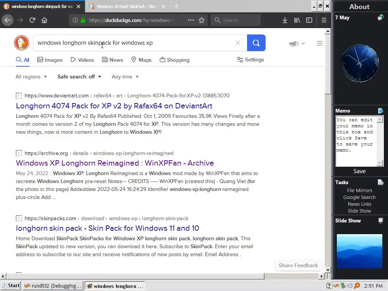Click the skinpacks.com result favicon
This screenshot has width=388, height=291.
click(x=19, y=218)
